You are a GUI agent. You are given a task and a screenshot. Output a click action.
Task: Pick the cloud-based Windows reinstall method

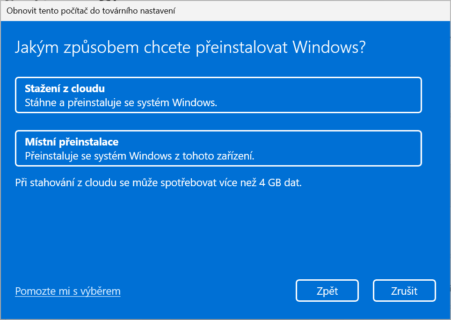pyautogui.click(x=218, y=95)
